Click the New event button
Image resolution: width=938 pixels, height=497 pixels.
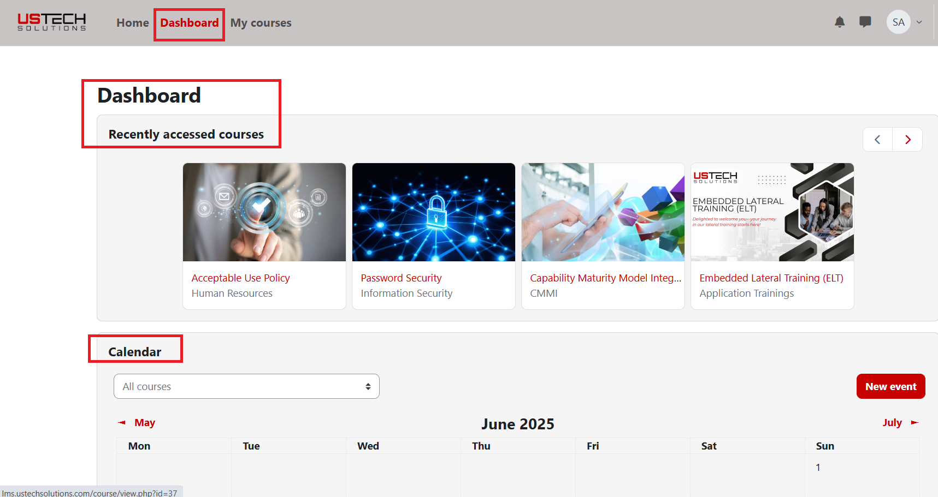[891, 386]
